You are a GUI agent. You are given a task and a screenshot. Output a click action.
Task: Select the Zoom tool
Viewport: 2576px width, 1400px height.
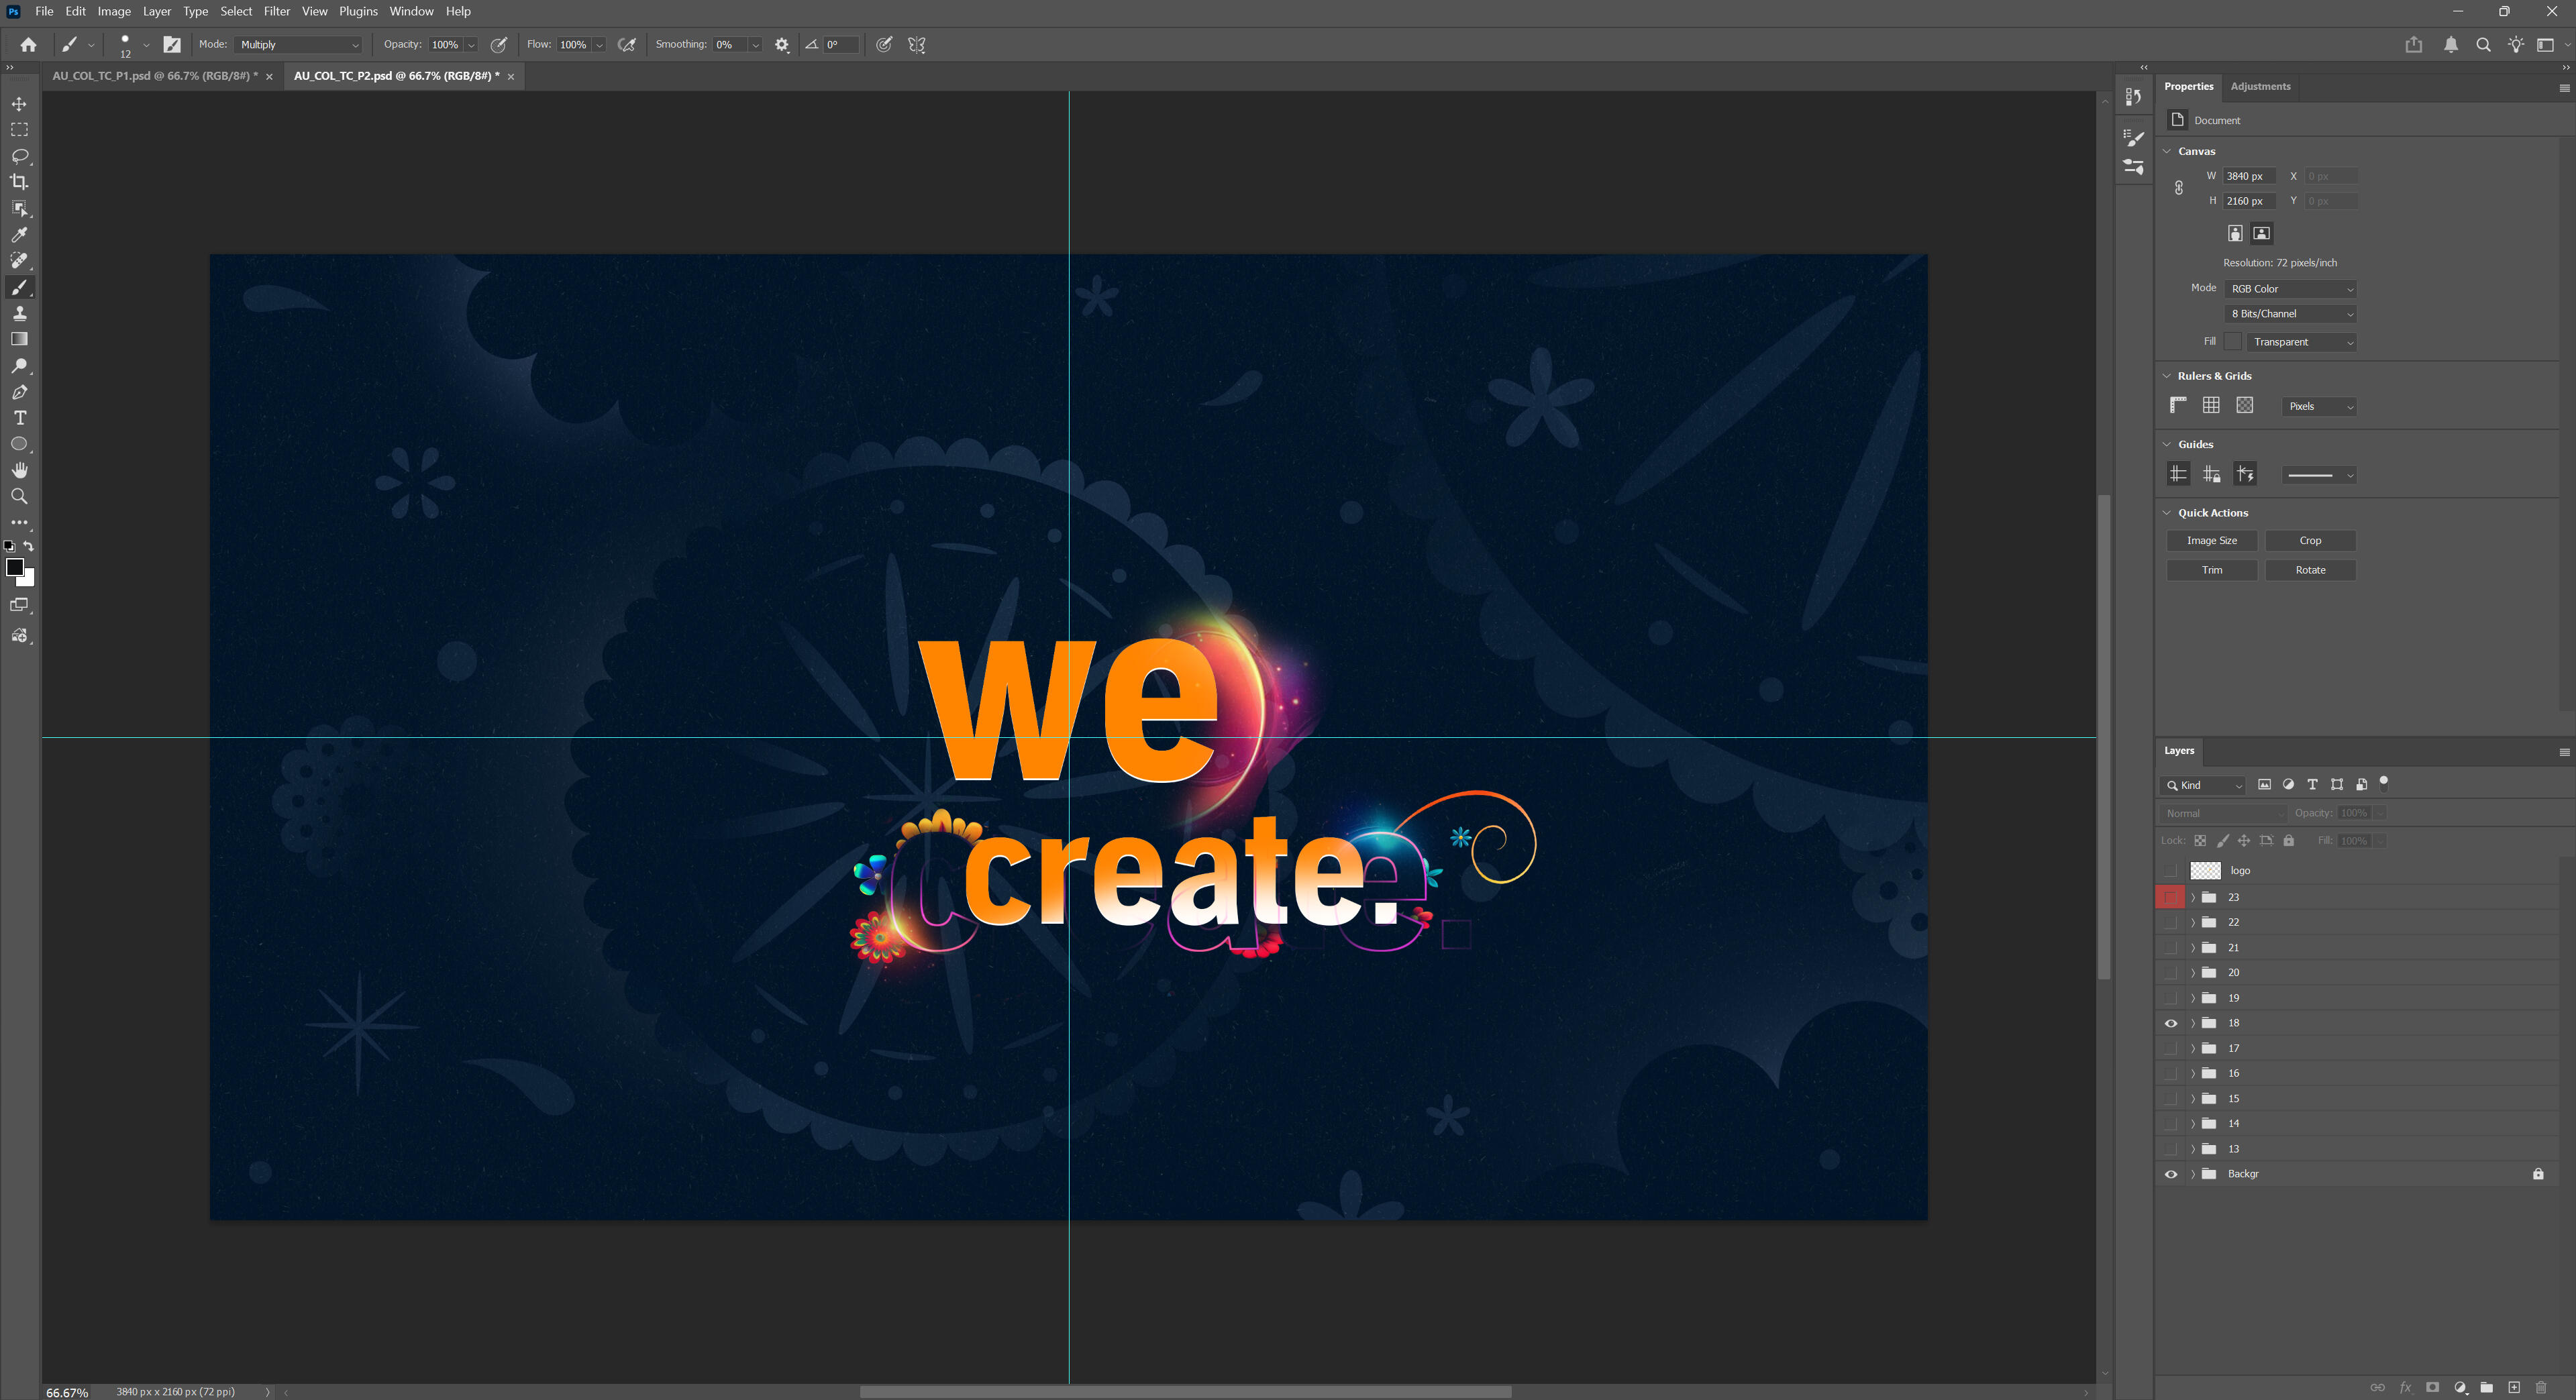point(19,496)
